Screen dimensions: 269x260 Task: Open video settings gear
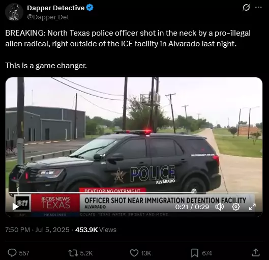pos(236,207)
